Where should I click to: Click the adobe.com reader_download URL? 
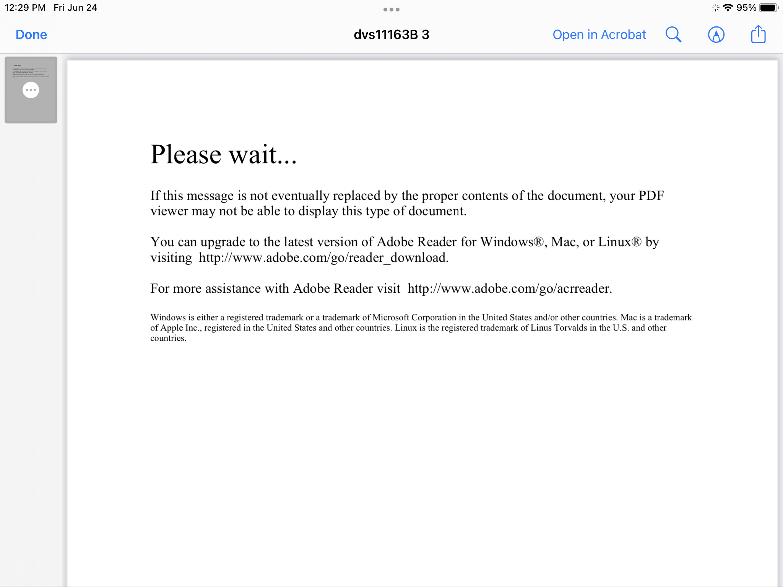point(323,258)
